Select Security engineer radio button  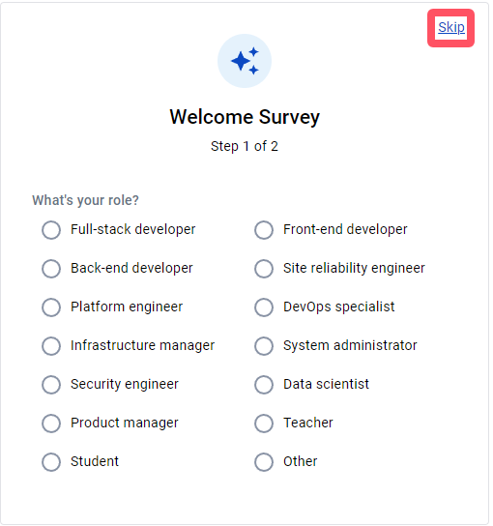(x=51, y=385)
